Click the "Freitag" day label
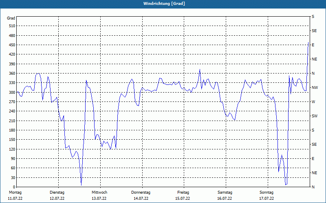The image size is (326, 203). coord(183,192)
